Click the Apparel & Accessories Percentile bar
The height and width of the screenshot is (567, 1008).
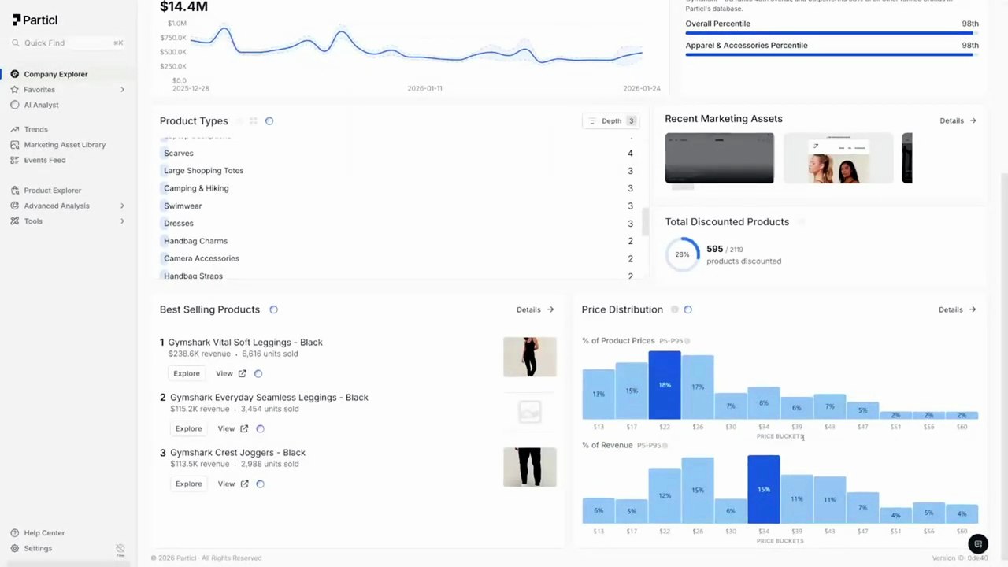click(832, 54)
